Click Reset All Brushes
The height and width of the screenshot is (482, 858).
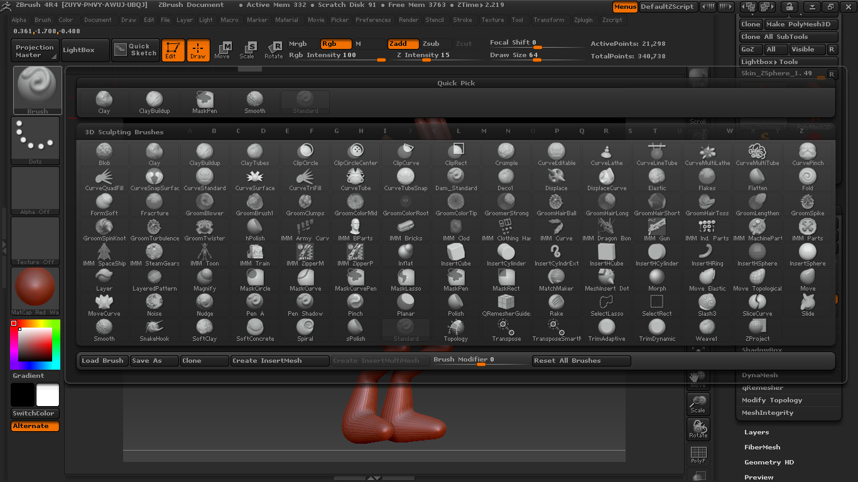click(x=581, y=361)
